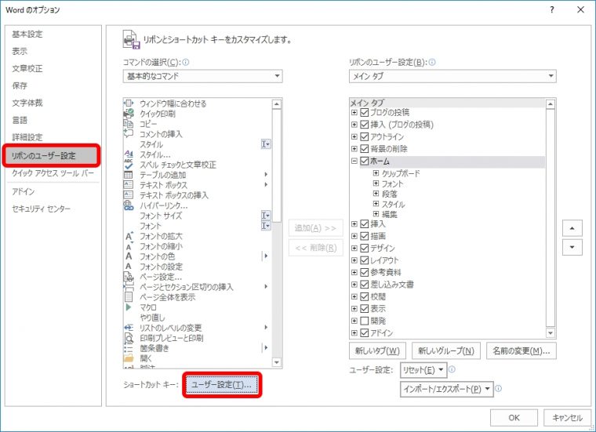This screenshot has width=596, height=432.
Task: Select the コピー command icon
Action: (x=129, y=123)
